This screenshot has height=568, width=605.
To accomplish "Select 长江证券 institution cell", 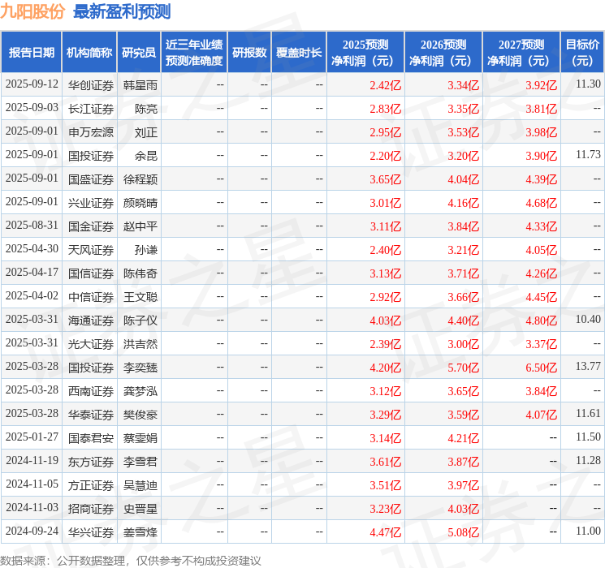I will [91, 109].
